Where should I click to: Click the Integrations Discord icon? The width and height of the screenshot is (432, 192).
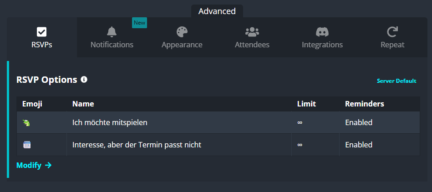coord(322,32)
